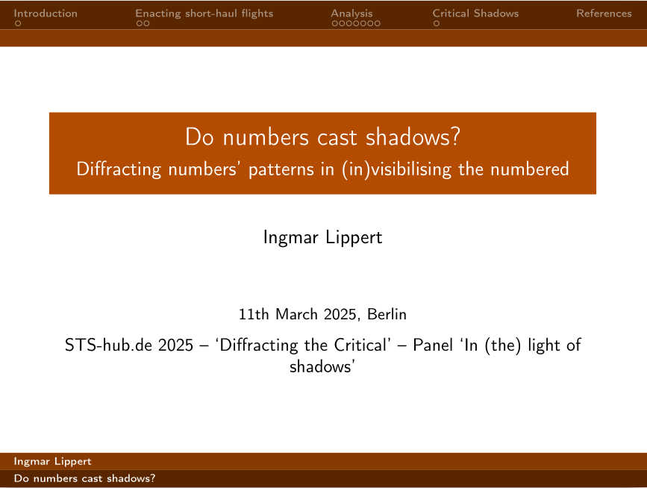Click subtitle 'Diffracting numbers' patterns in (in)visibilising the numbered'
647x488 pixels.
coord(322,169)
